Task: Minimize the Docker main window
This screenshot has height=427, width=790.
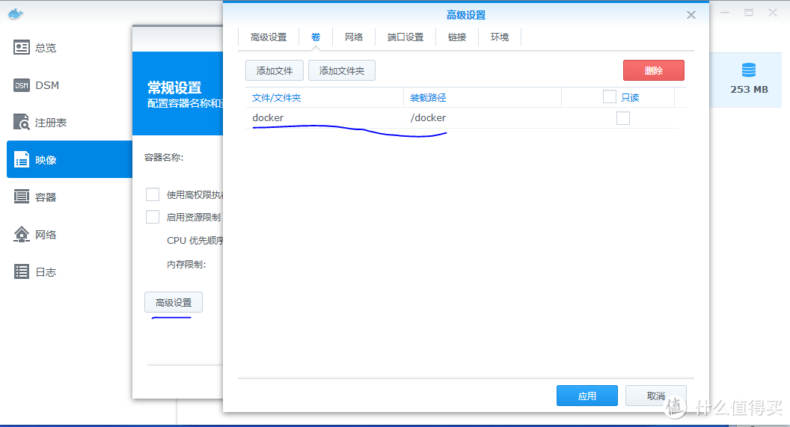Action: [x=725, y=13]
